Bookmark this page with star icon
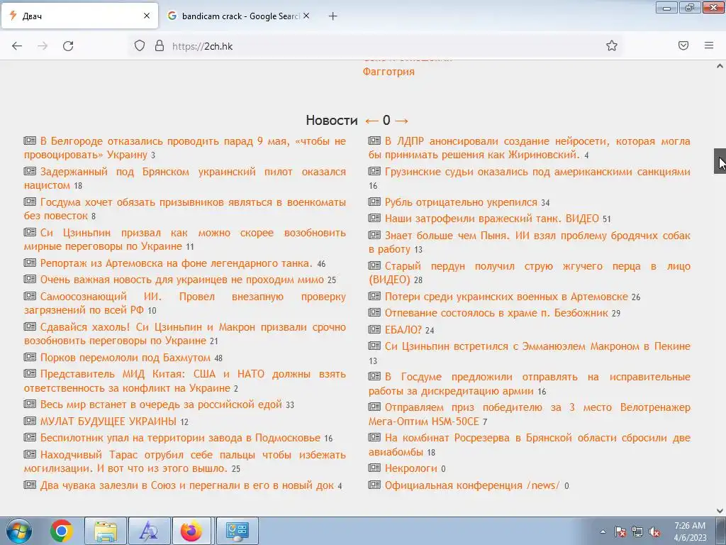This screenshot has width=726, height=545. [612, 45]
